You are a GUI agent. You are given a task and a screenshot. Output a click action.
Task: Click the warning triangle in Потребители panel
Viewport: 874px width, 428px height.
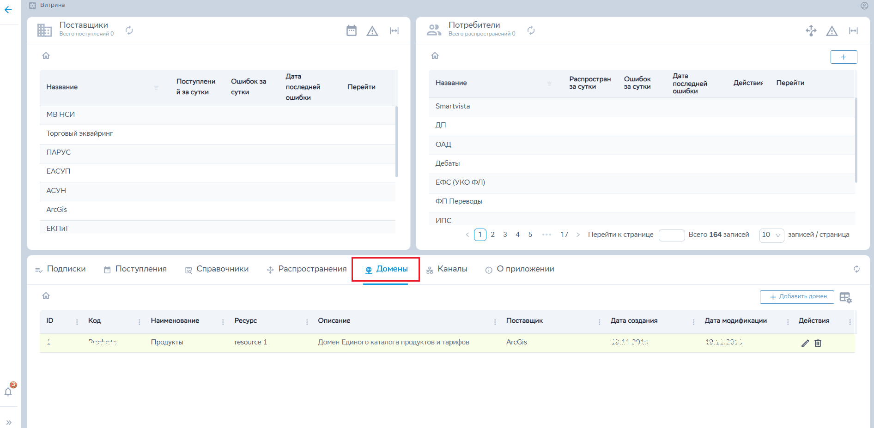tap(832, 31)
